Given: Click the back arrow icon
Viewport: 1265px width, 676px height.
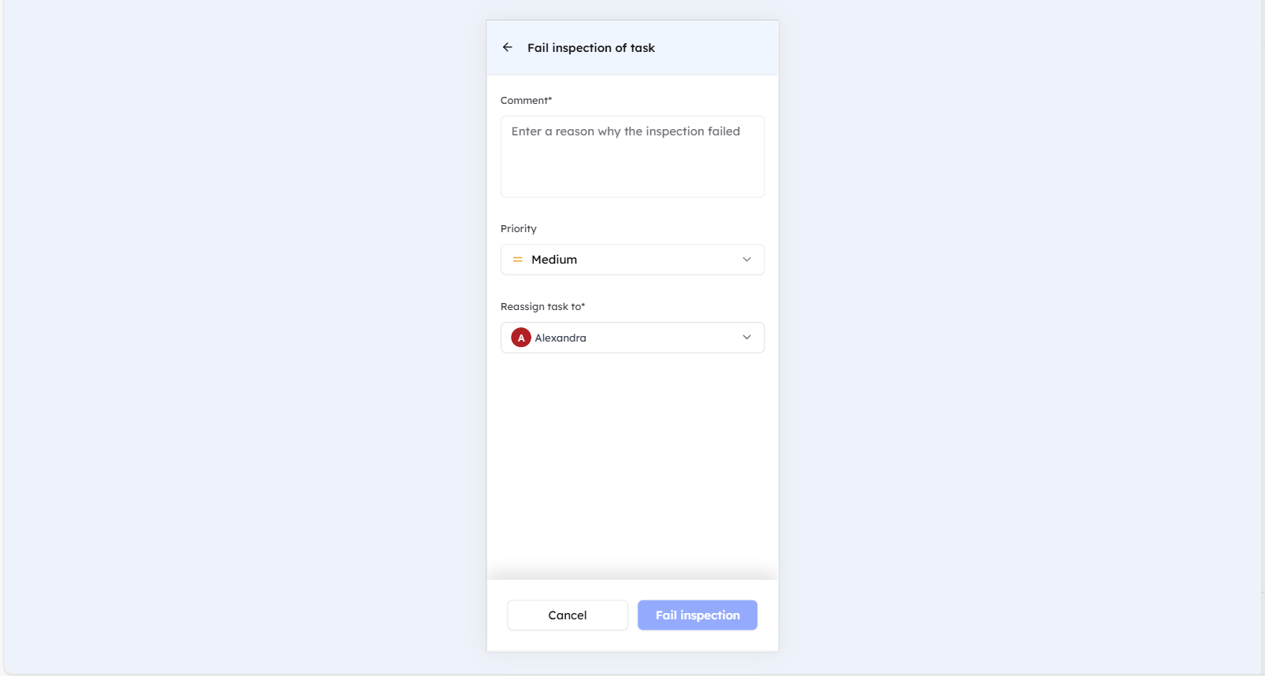Looking at the screenshot, I should (508, 47).
